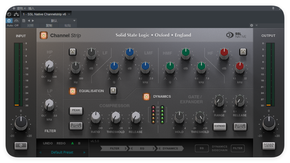Click the 对照 compare menu item
Image resolution: width=290 pixels, height=163 pixels.
click(x=30, y=26)
